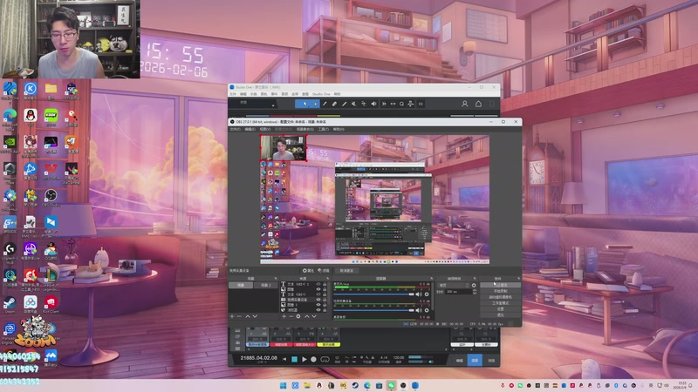
Task: Click 启动虚拟摄像机 in OBS controls
Action: point(500,297)
